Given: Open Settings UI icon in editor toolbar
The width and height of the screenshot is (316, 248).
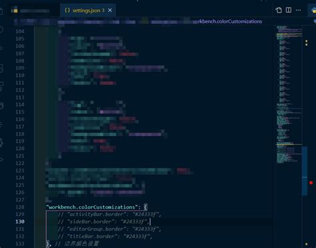Looking at the screenshot, I should [x=279, y=10].
